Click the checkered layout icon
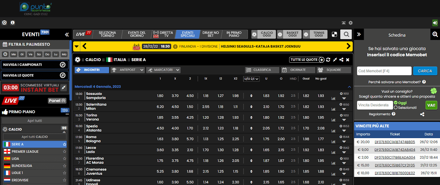The image size is (440, 185). tap(334, 35)
